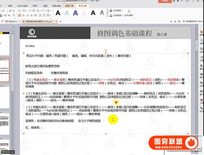
Task: Switch to the 文本工具 ribbon tab
Action: pos(82,6)
